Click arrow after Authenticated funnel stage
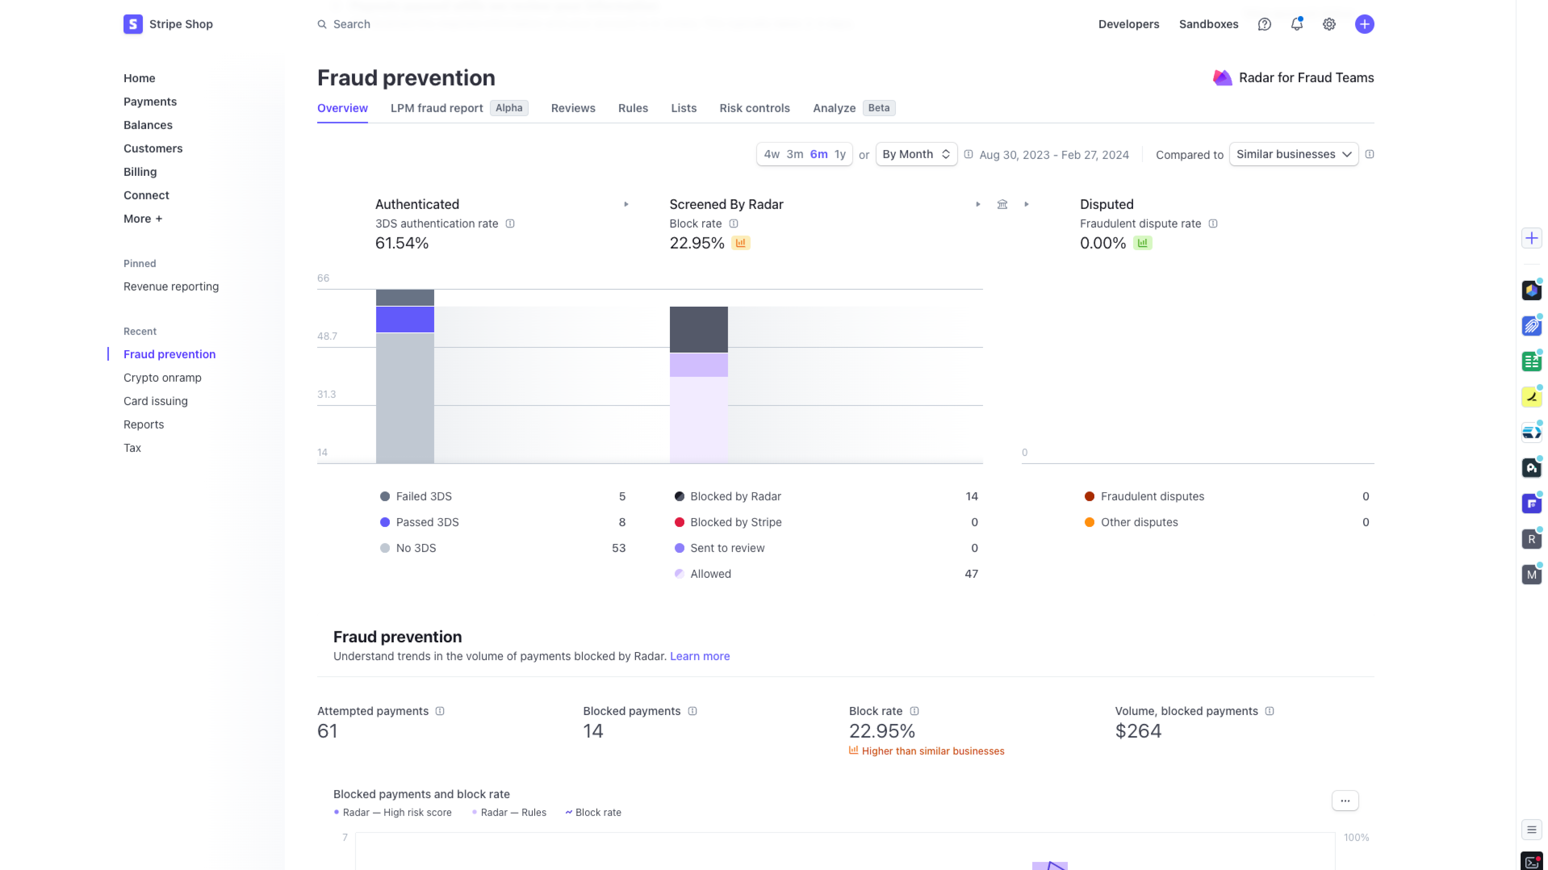 tap(626, 204)
